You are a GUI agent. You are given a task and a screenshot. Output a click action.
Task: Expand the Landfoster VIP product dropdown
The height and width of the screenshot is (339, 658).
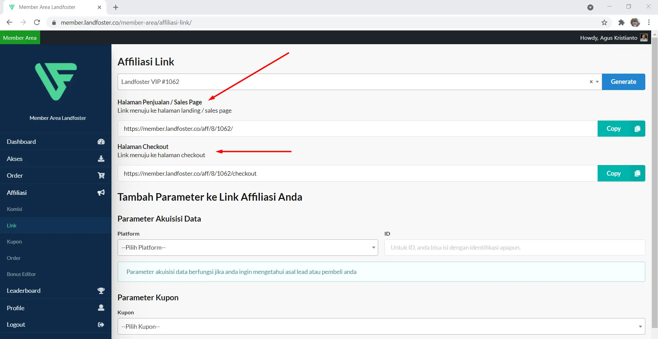(x=597, y=82)
